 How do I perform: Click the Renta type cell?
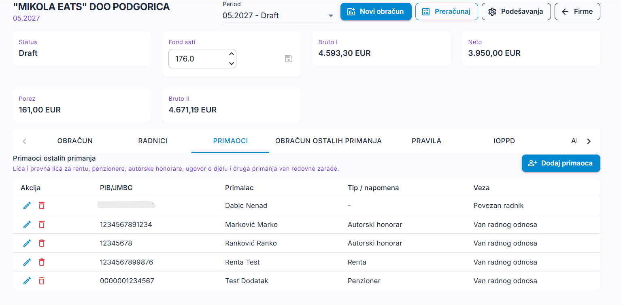tap(357, 262)
